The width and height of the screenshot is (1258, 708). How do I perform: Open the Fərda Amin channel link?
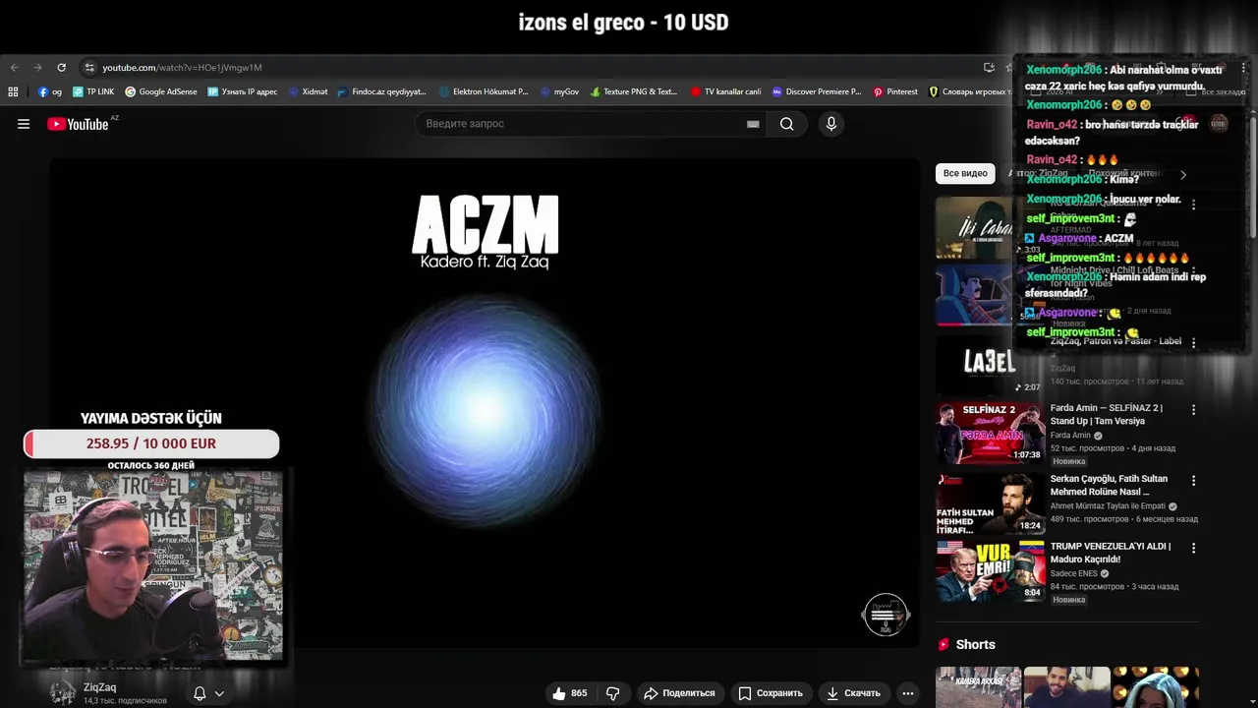pos(1070,436)
